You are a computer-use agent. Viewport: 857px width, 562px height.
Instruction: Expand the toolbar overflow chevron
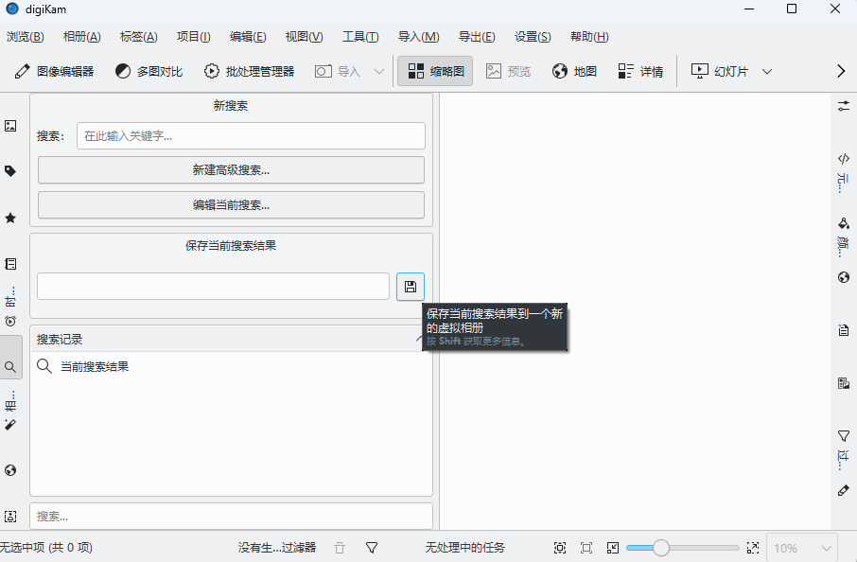coord(841,71)
